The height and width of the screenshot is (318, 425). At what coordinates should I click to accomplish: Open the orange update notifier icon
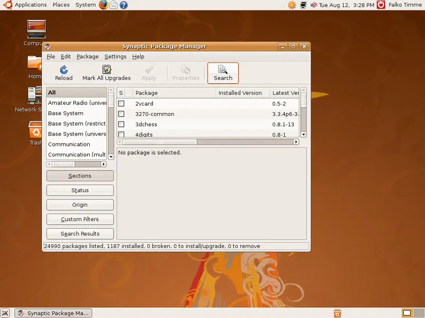pyautogui.click(x=292, y=5)
